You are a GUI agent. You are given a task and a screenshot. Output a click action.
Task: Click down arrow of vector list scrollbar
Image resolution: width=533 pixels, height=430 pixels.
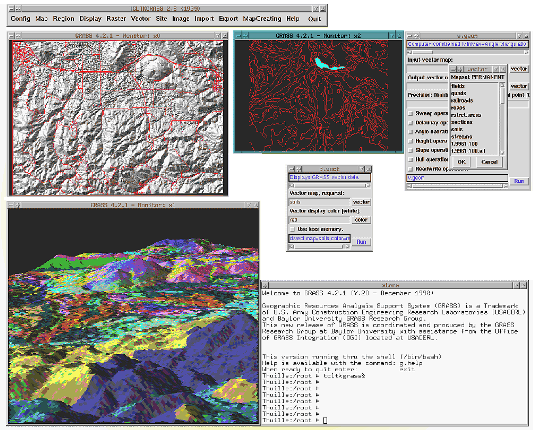tap(502, 152)
